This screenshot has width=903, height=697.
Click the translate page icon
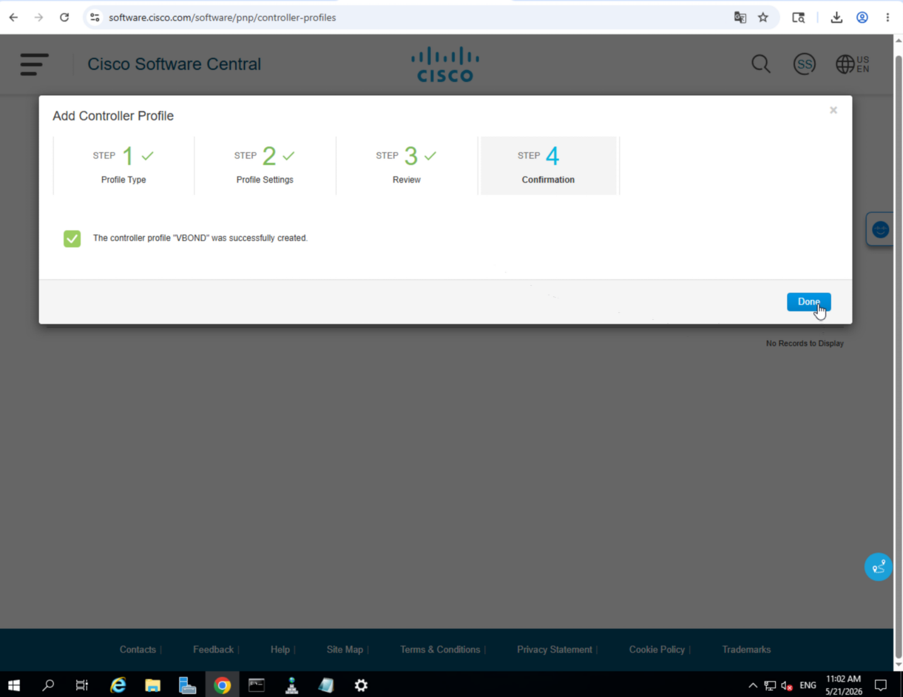[x=740, y=18]
